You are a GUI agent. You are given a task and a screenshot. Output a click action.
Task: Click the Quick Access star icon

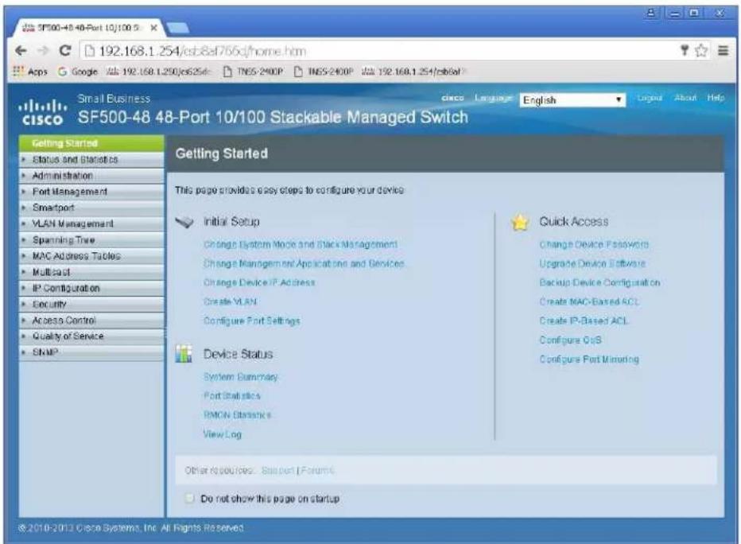pyautogui.click(x=520, y=222)
